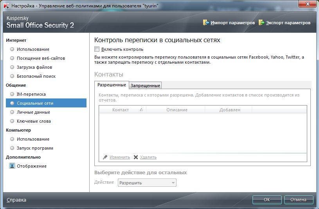Close the settings window
319x209 pixels.
(x=307, y=4)
